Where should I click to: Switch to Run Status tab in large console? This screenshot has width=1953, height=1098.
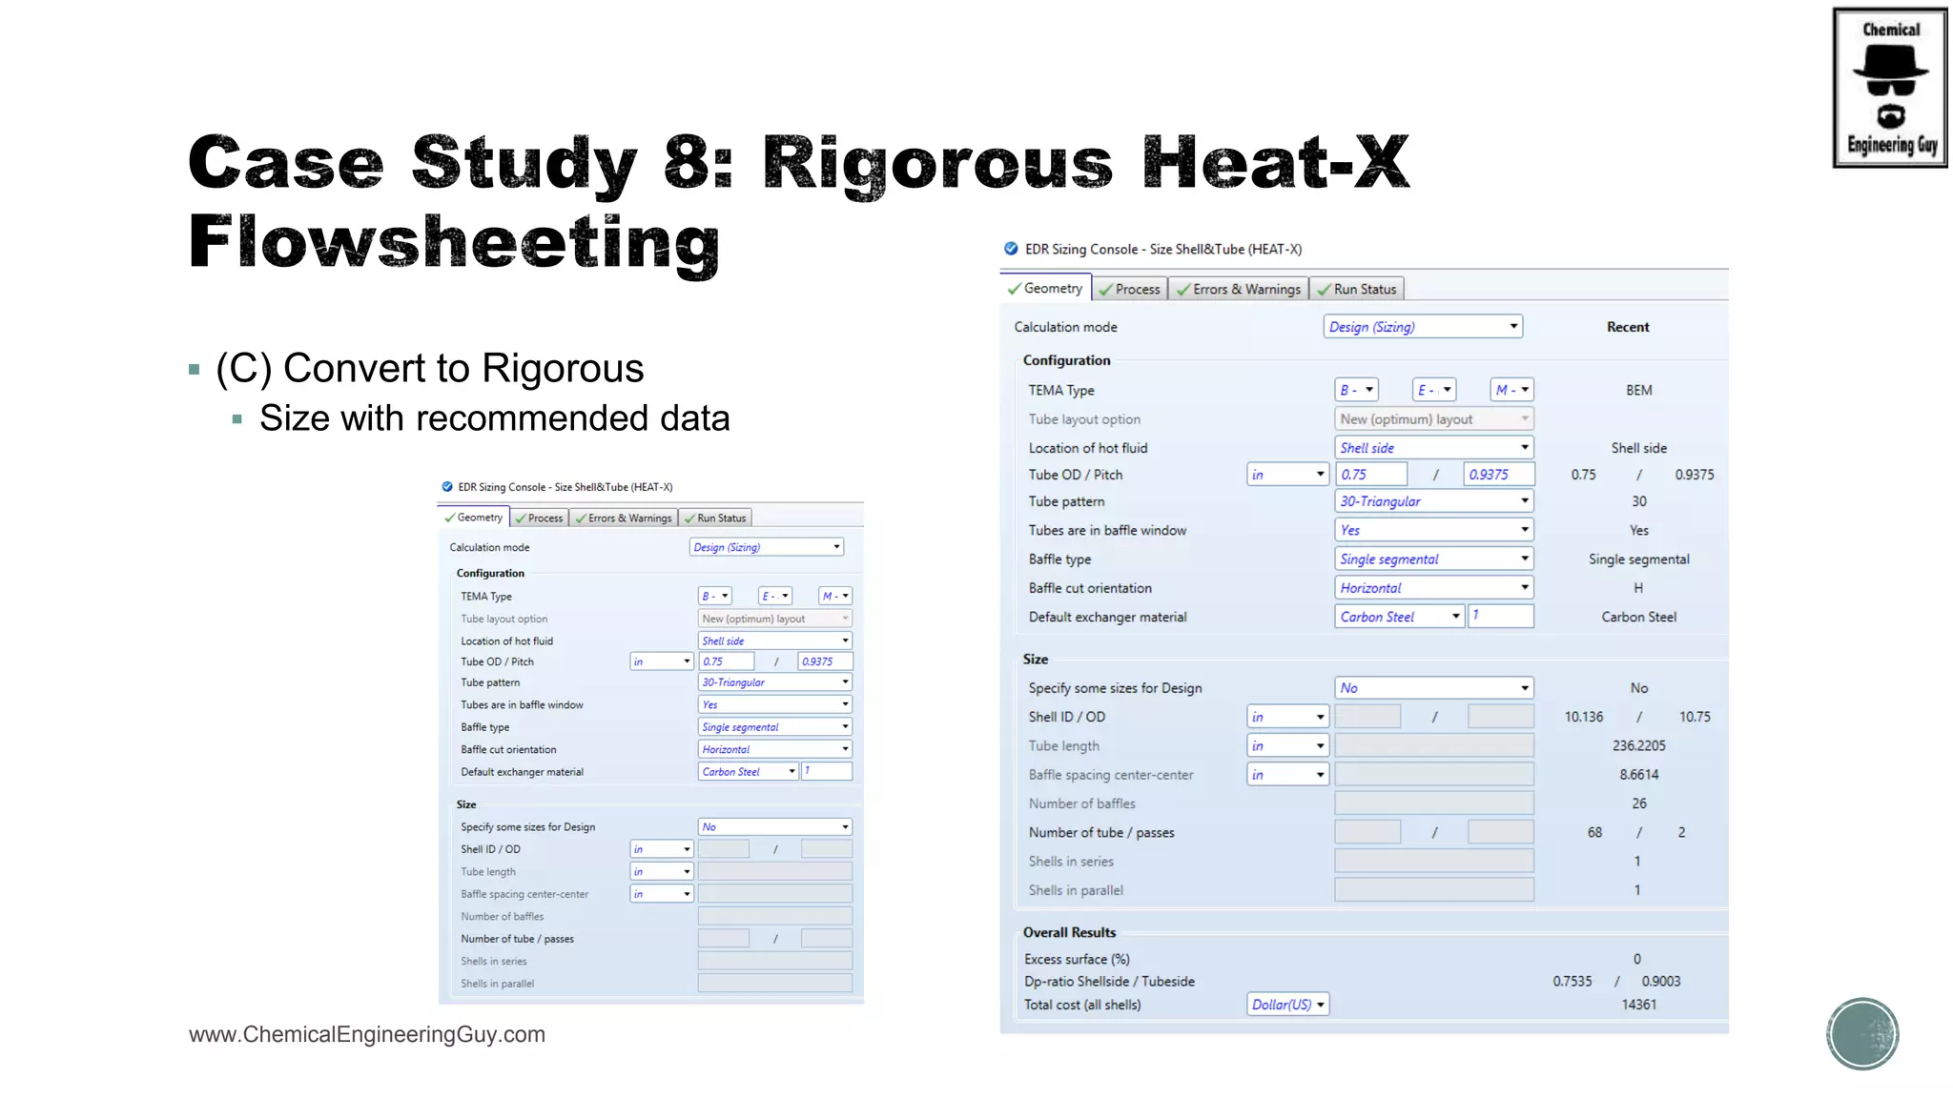point(1357,289)
